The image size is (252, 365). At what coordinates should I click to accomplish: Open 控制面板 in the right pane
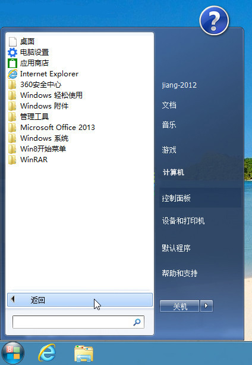pyautogui.click(x=200, y=198)
